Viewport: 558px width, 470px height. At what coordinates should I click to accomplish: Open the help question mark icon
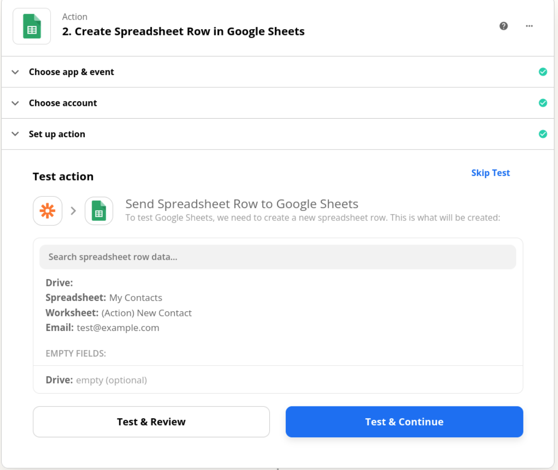[x=503, y=26]
